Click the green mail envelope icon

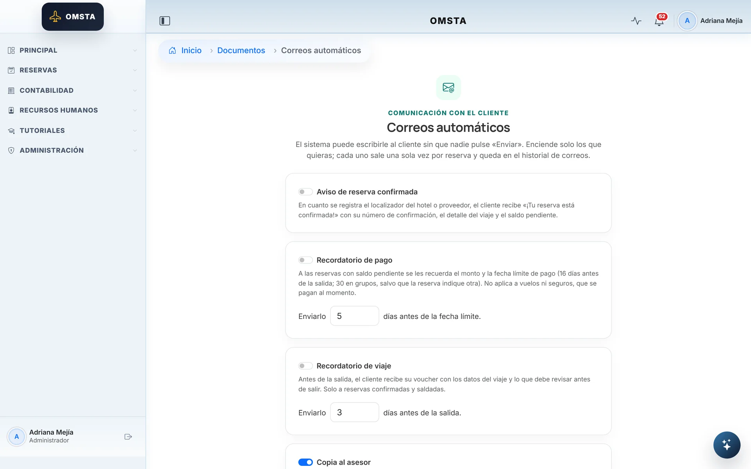point(448,88)
